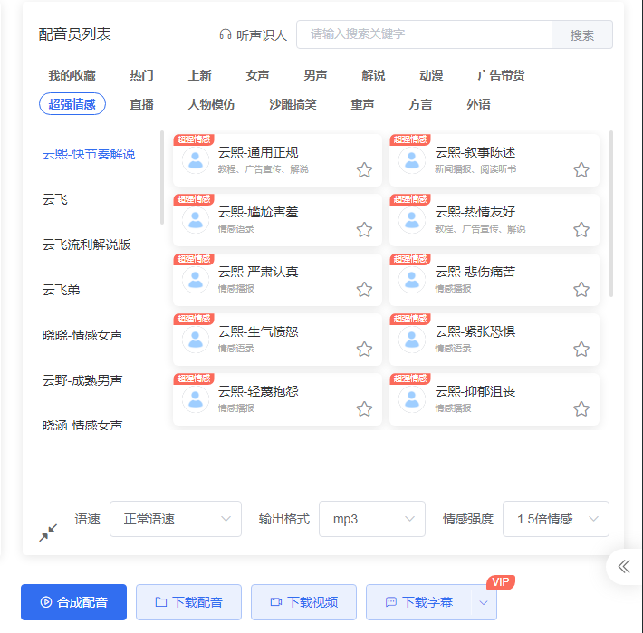Screen dimensions: 643x633
Task: Open the 情感强度 dropdown
Action: (556, 519)
